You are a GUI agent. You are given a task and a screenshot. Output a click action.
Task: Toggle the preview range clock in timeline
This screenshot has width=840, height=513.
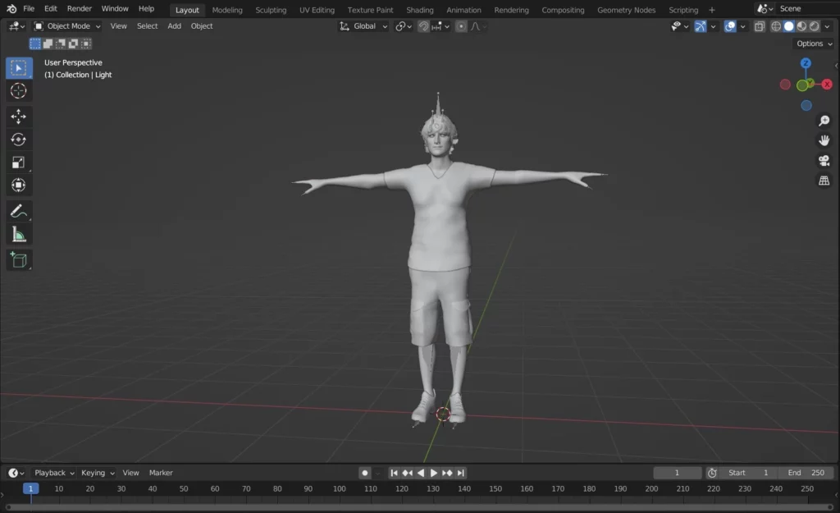click(712, 473)
